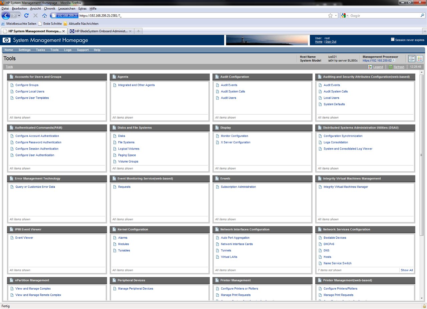
Task: Open the Subscription Administration link
Action: click(x=238, y=187)
